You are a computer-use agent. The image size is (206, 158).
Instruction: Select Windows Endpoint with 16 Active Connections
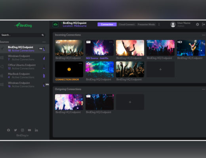coord(25,85)
